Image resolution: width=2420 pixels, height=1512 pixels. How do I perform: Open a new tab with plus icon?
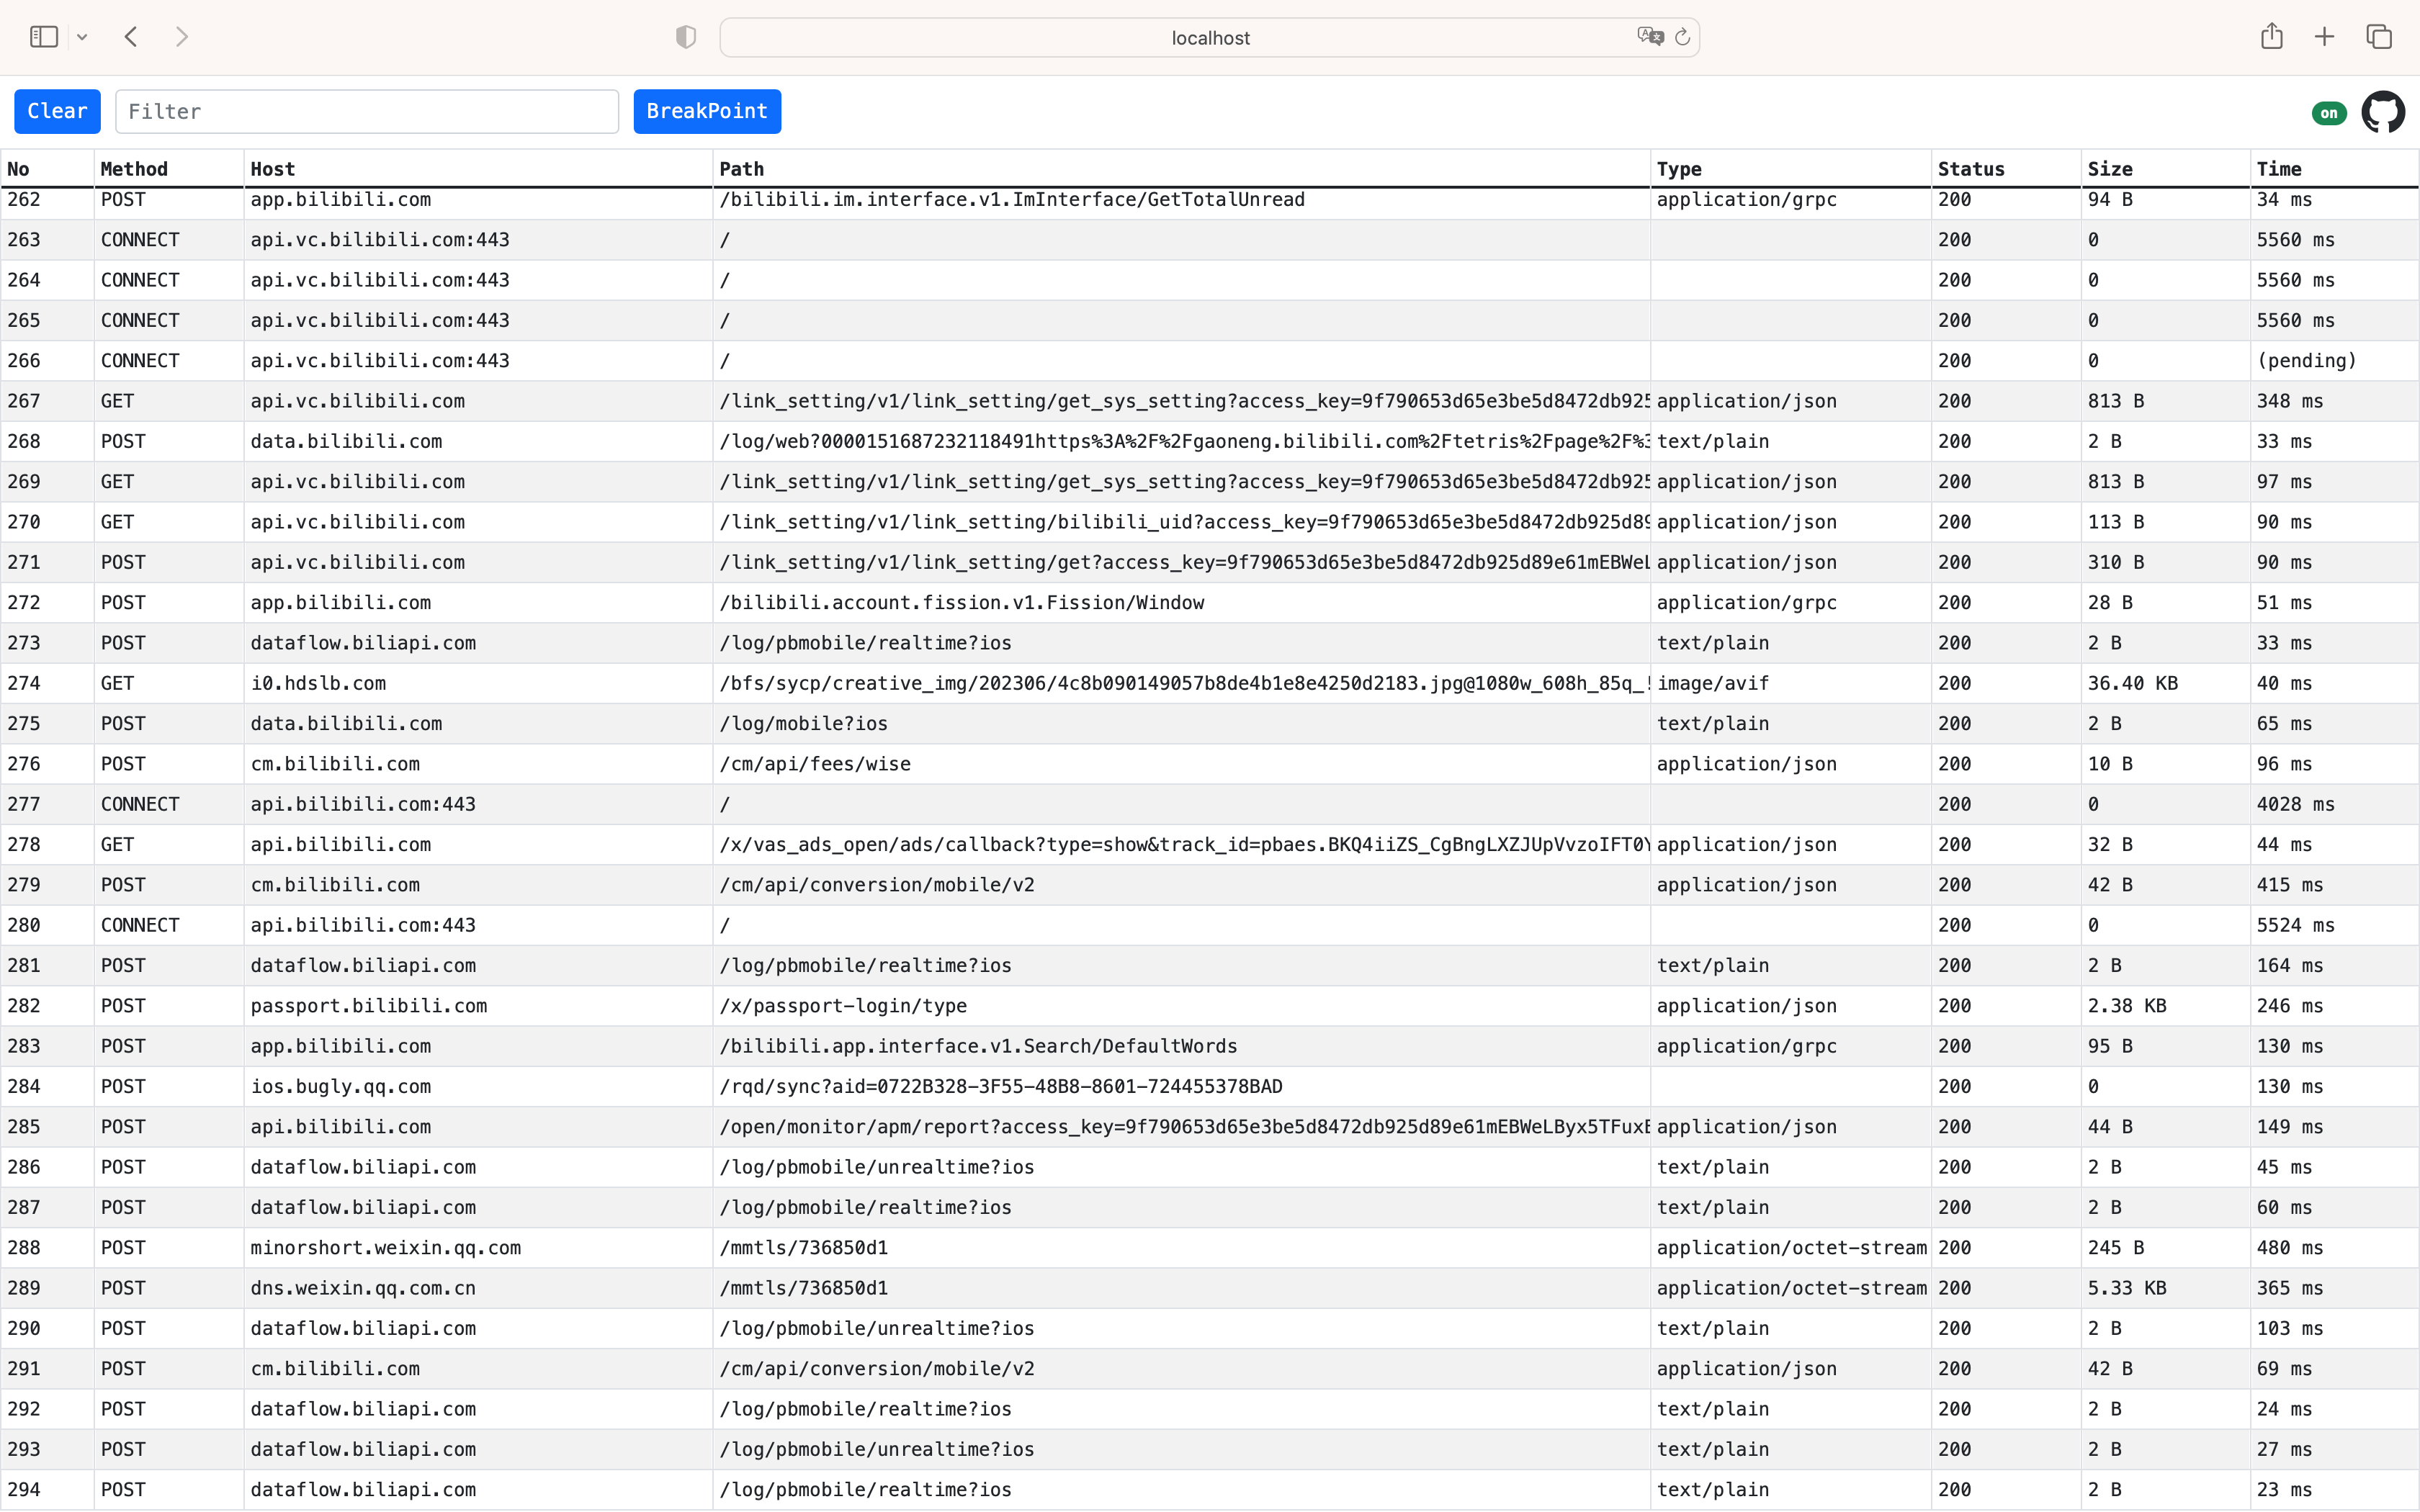[2324, 37]
